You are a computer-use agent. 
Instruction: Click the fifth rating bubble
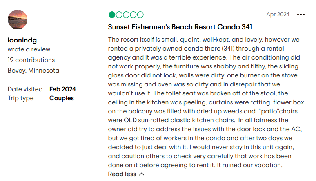click(x=140, y=15)
